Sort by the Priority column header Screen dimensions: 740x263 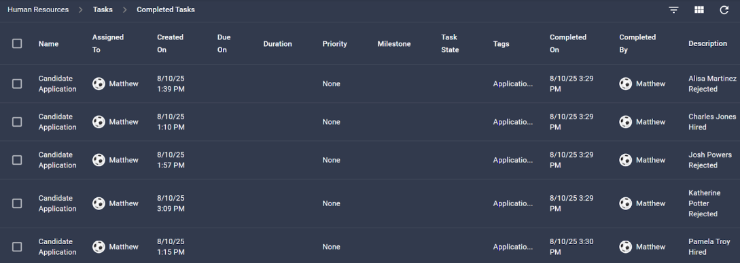pyautogui.click(x=334, y=44)
